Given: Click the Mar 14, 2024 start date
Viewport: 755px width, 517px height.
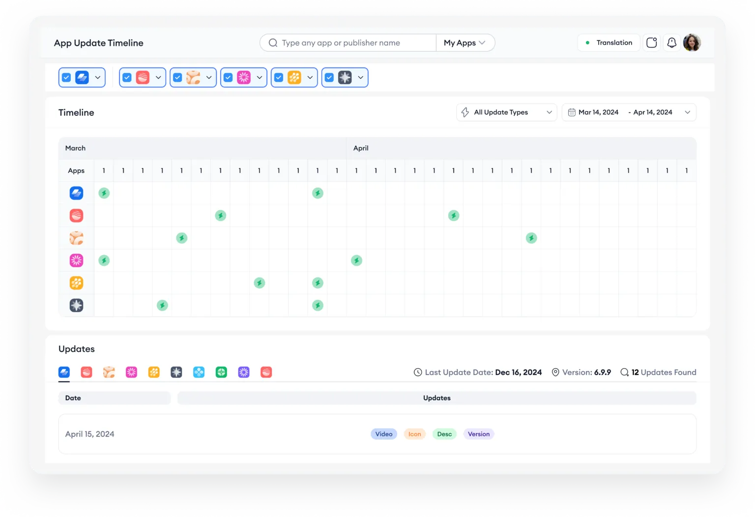Looking at the screenshot, I should tap(598, 112).
